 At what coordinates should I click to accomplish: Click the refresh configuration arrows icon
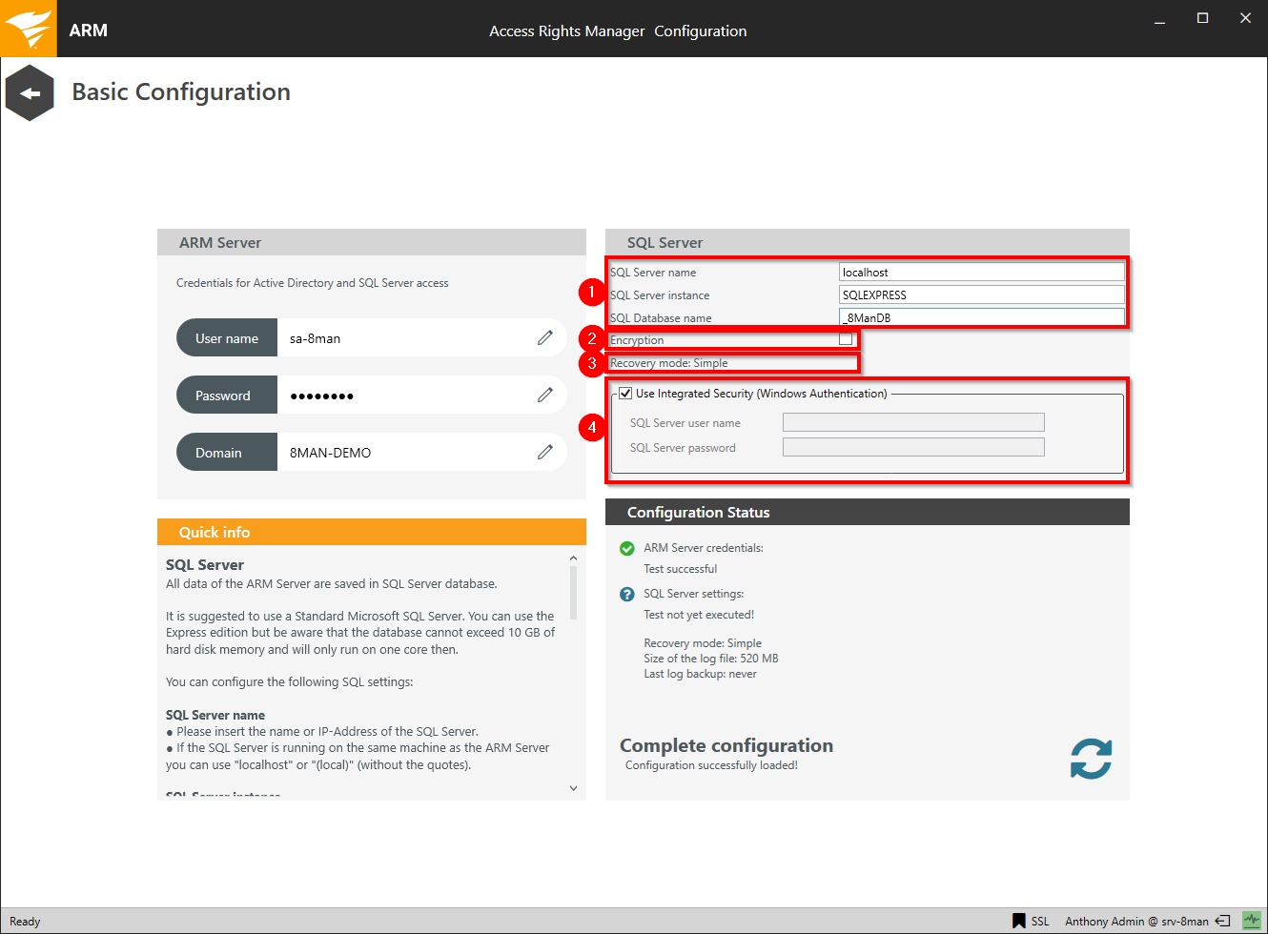(1091, 759)
